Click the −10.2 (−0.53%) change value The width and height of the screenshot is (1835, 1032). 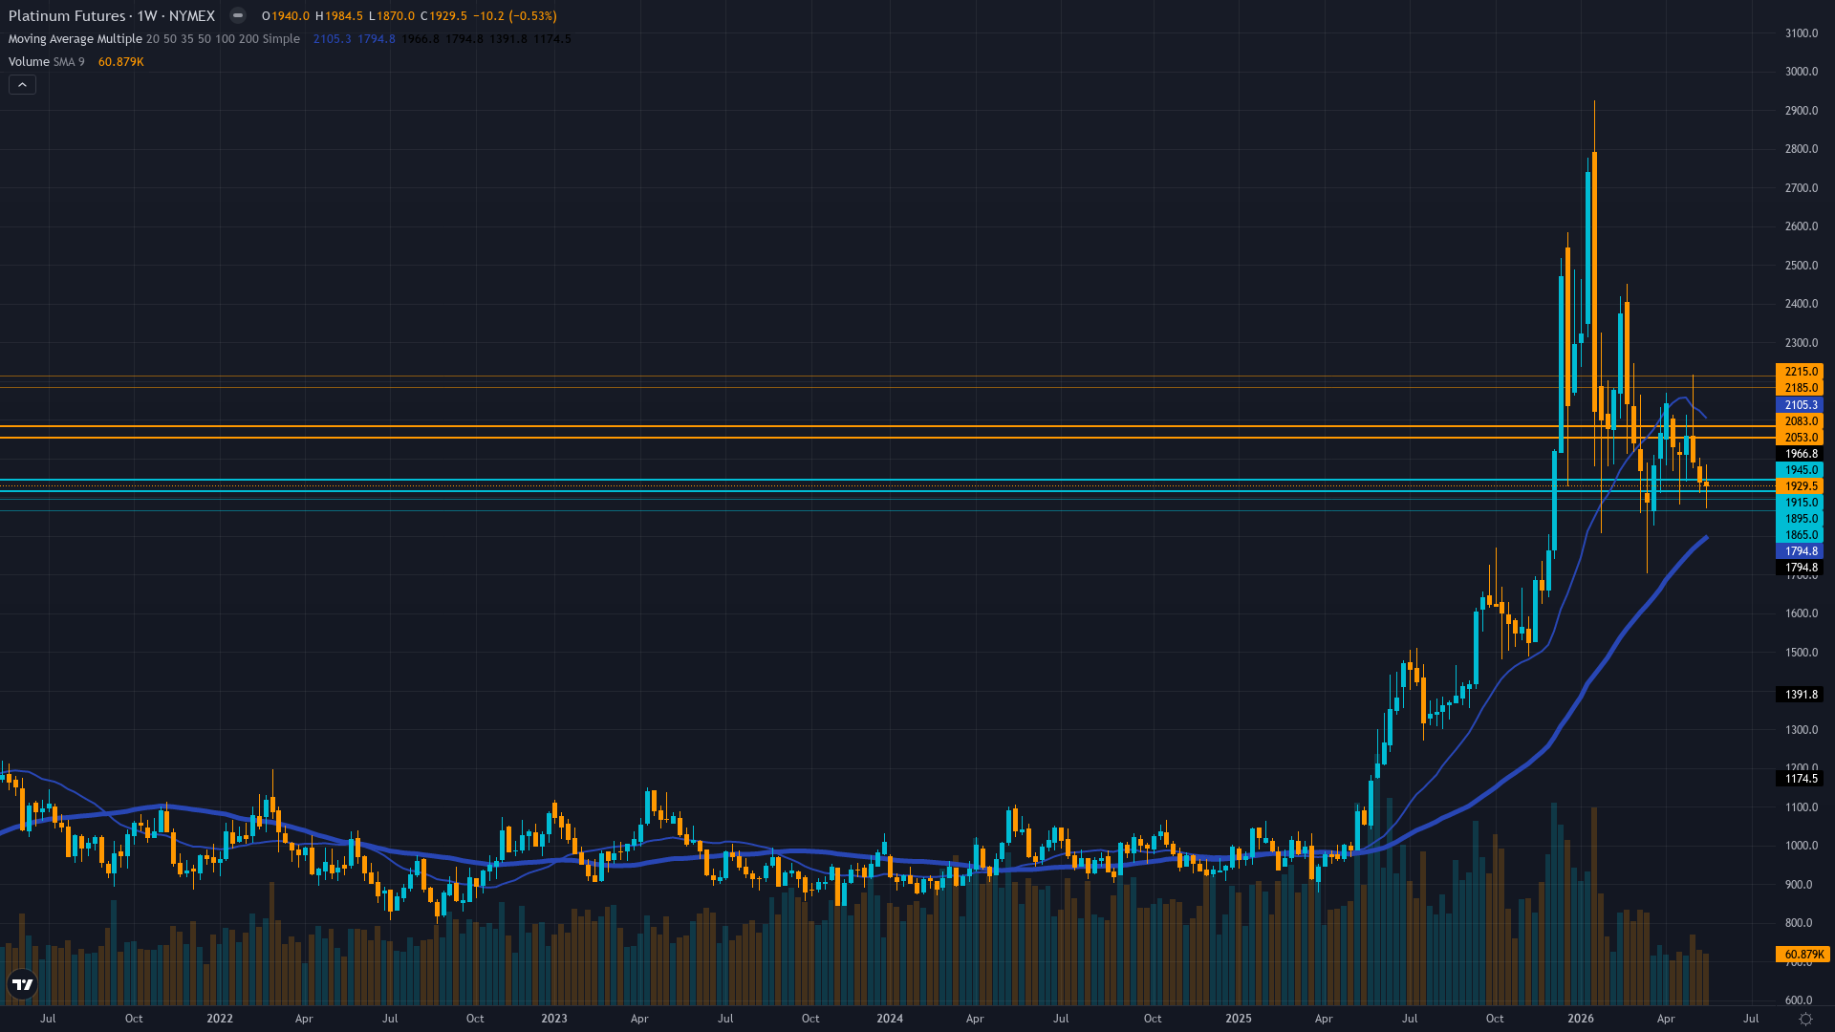coord(515,16)
